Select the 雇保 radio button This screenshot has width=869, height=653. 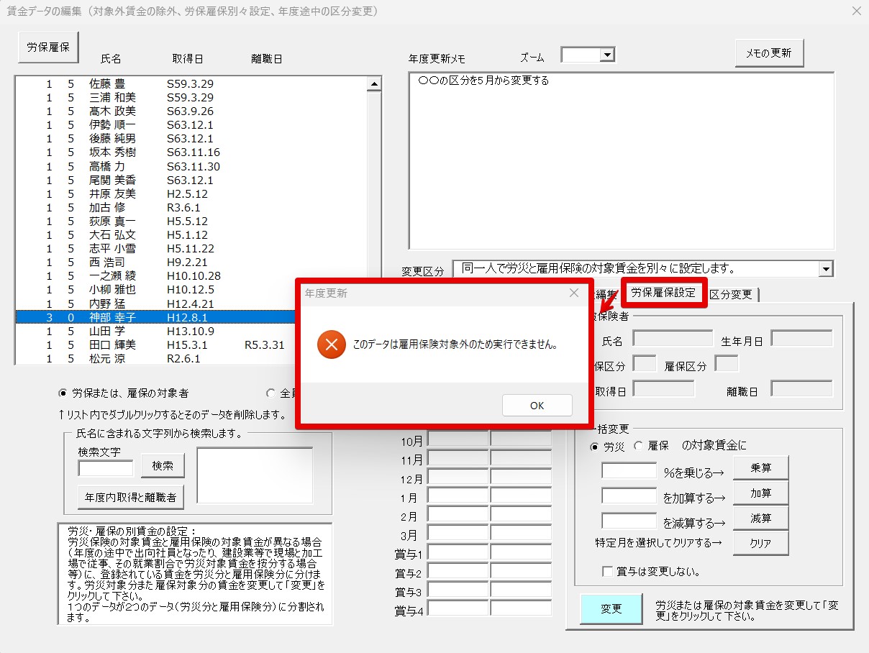coord(651,446)
